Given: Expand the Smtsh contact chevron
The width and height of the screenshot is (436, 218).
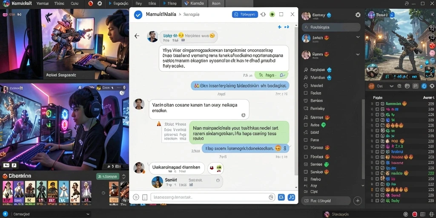Looking at the screenshot, I should (x=358, y=37).
